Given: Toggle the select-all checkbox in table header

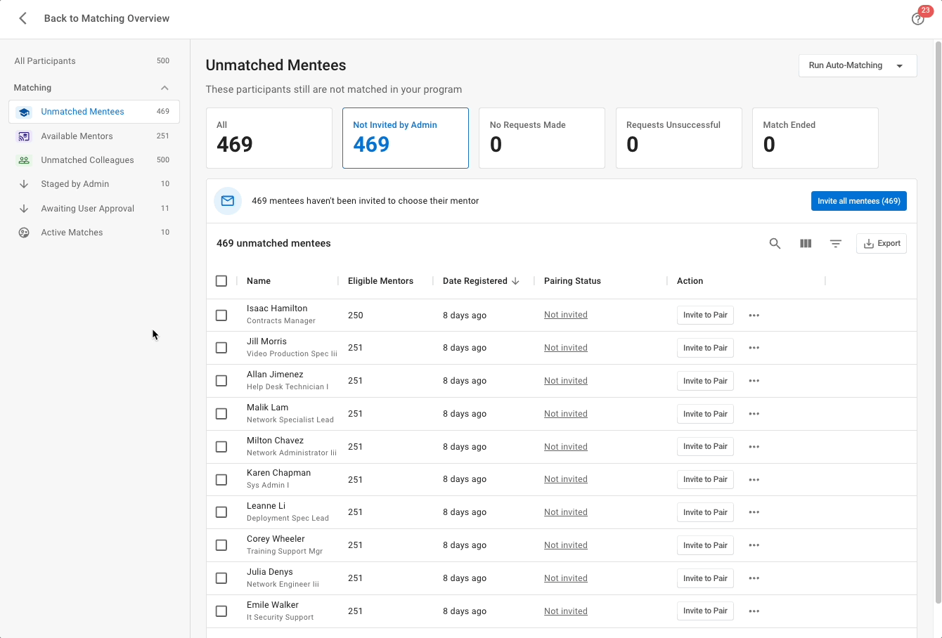Looking at the screenshot, I should pos(221,281).
